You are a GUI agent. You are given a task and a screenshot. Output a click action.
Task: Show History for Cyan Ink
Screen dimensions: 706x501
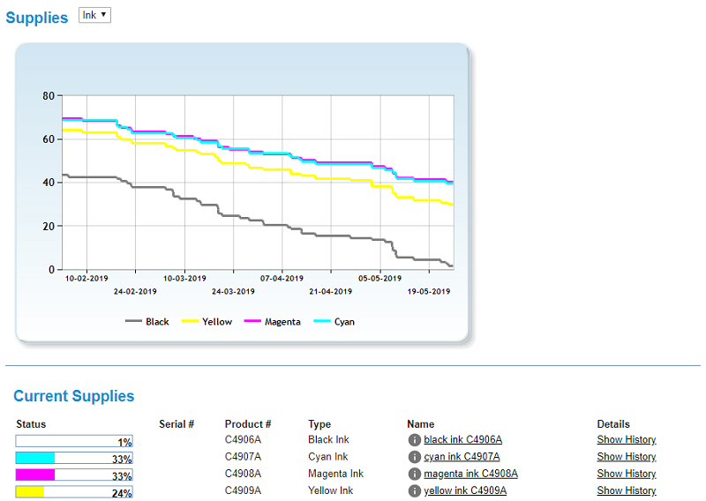pyautogui.click(x=627, y=457)
